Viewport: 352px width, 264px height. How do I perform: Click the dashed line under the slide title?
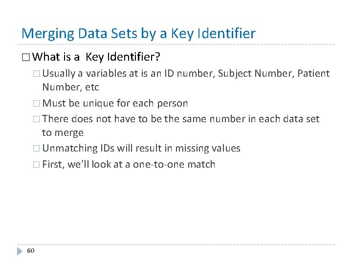click(x=176, y=44)
